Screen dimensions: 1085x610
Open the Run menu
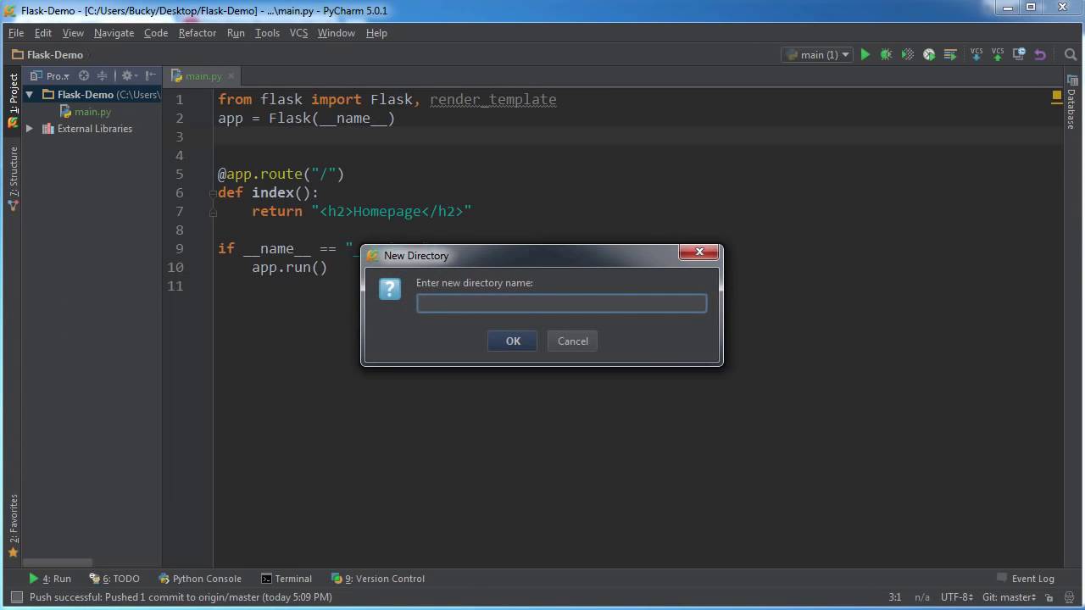[x=236, y=33]
